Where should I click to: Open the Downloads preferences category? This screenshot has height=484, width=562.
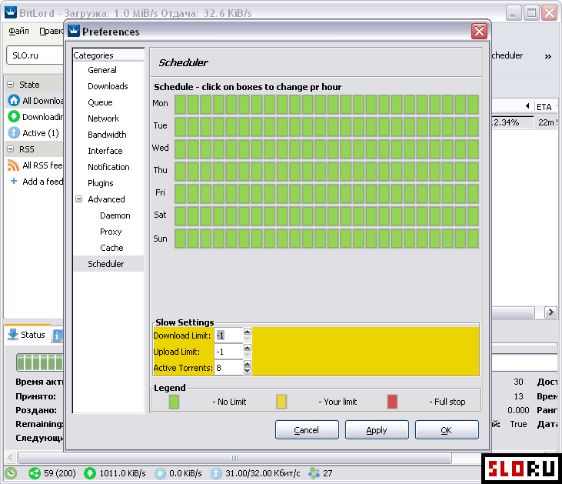108,86
